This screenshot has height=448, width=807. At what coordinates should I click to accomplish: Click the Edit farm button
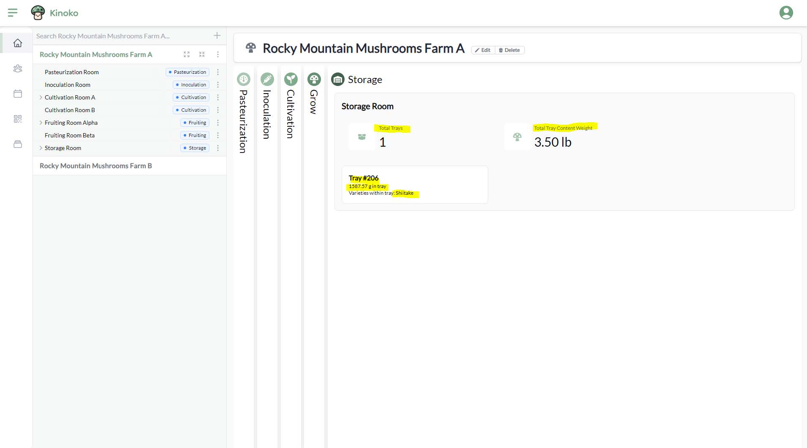pos(483,50)
